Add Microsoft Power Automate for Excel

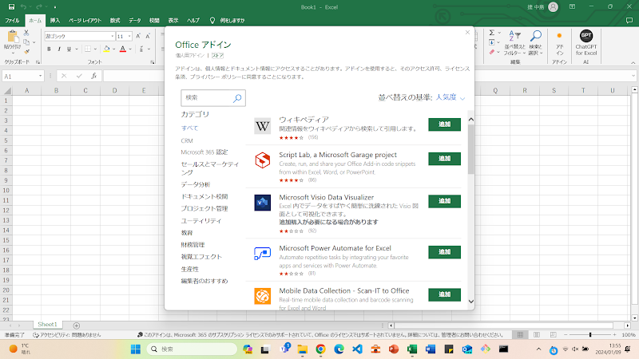point(445,252)
